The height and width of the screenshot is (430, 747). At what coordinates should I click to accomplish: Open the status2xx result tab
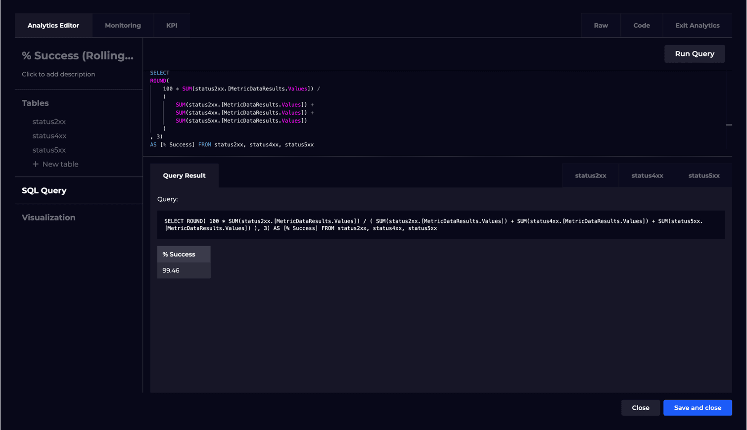(x=591, y=175)
